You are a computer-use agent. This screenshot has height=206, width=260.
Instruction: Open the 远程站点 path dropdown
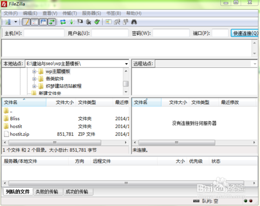pos(255,64)
